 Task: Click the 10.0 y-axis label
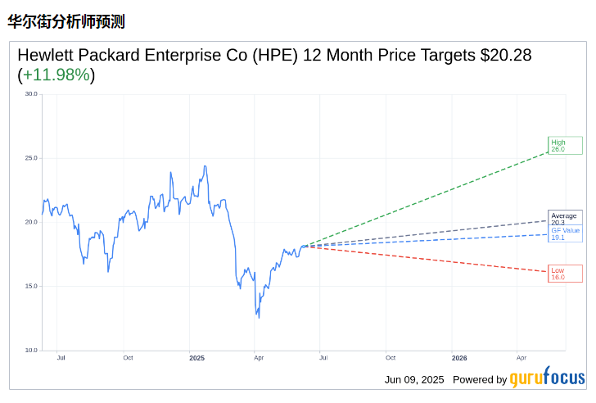(x=31, y=351)
